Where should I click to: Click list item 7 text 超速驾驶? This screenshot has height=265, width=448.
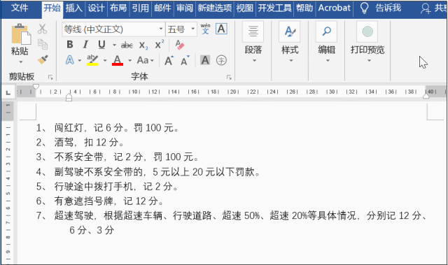74,215
